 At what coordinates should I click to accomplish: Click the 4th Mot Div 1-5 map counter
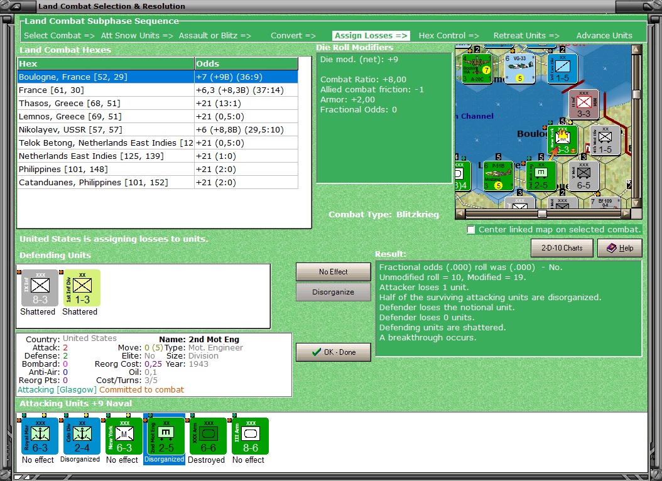point(605,139)
